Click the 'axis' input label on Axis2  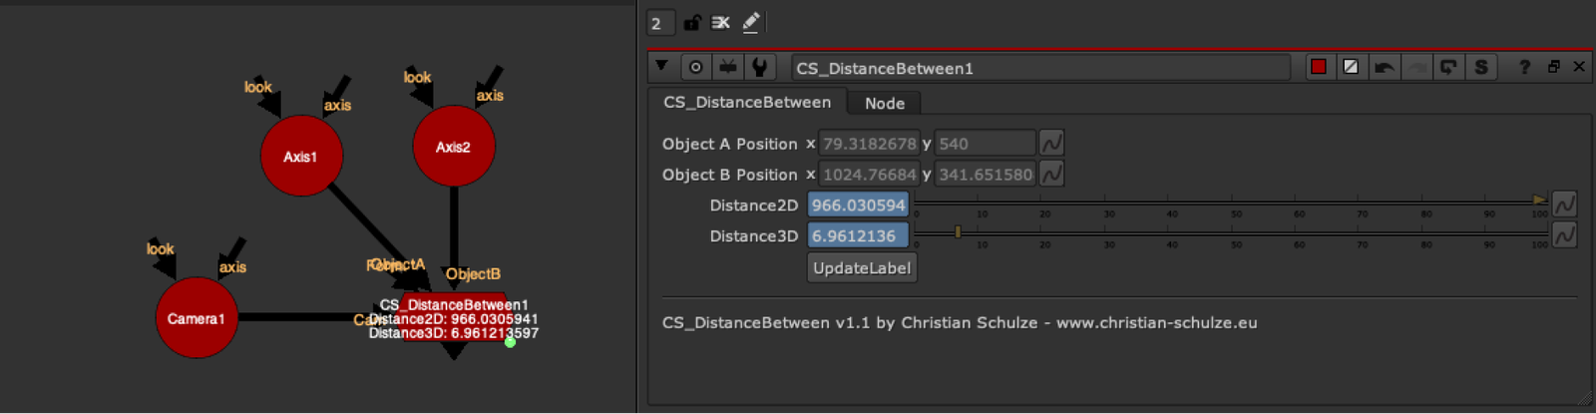pos(490,96)
